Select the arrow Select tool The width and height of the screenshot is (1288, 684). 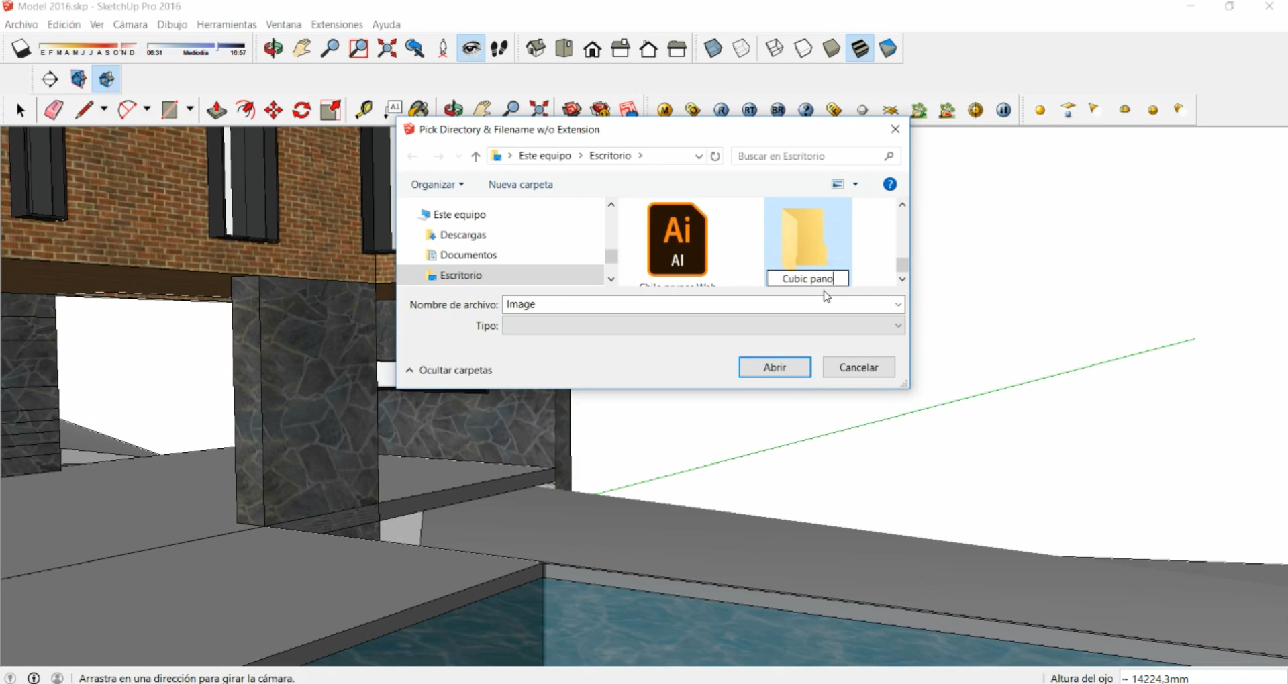[x=20, y=110]
